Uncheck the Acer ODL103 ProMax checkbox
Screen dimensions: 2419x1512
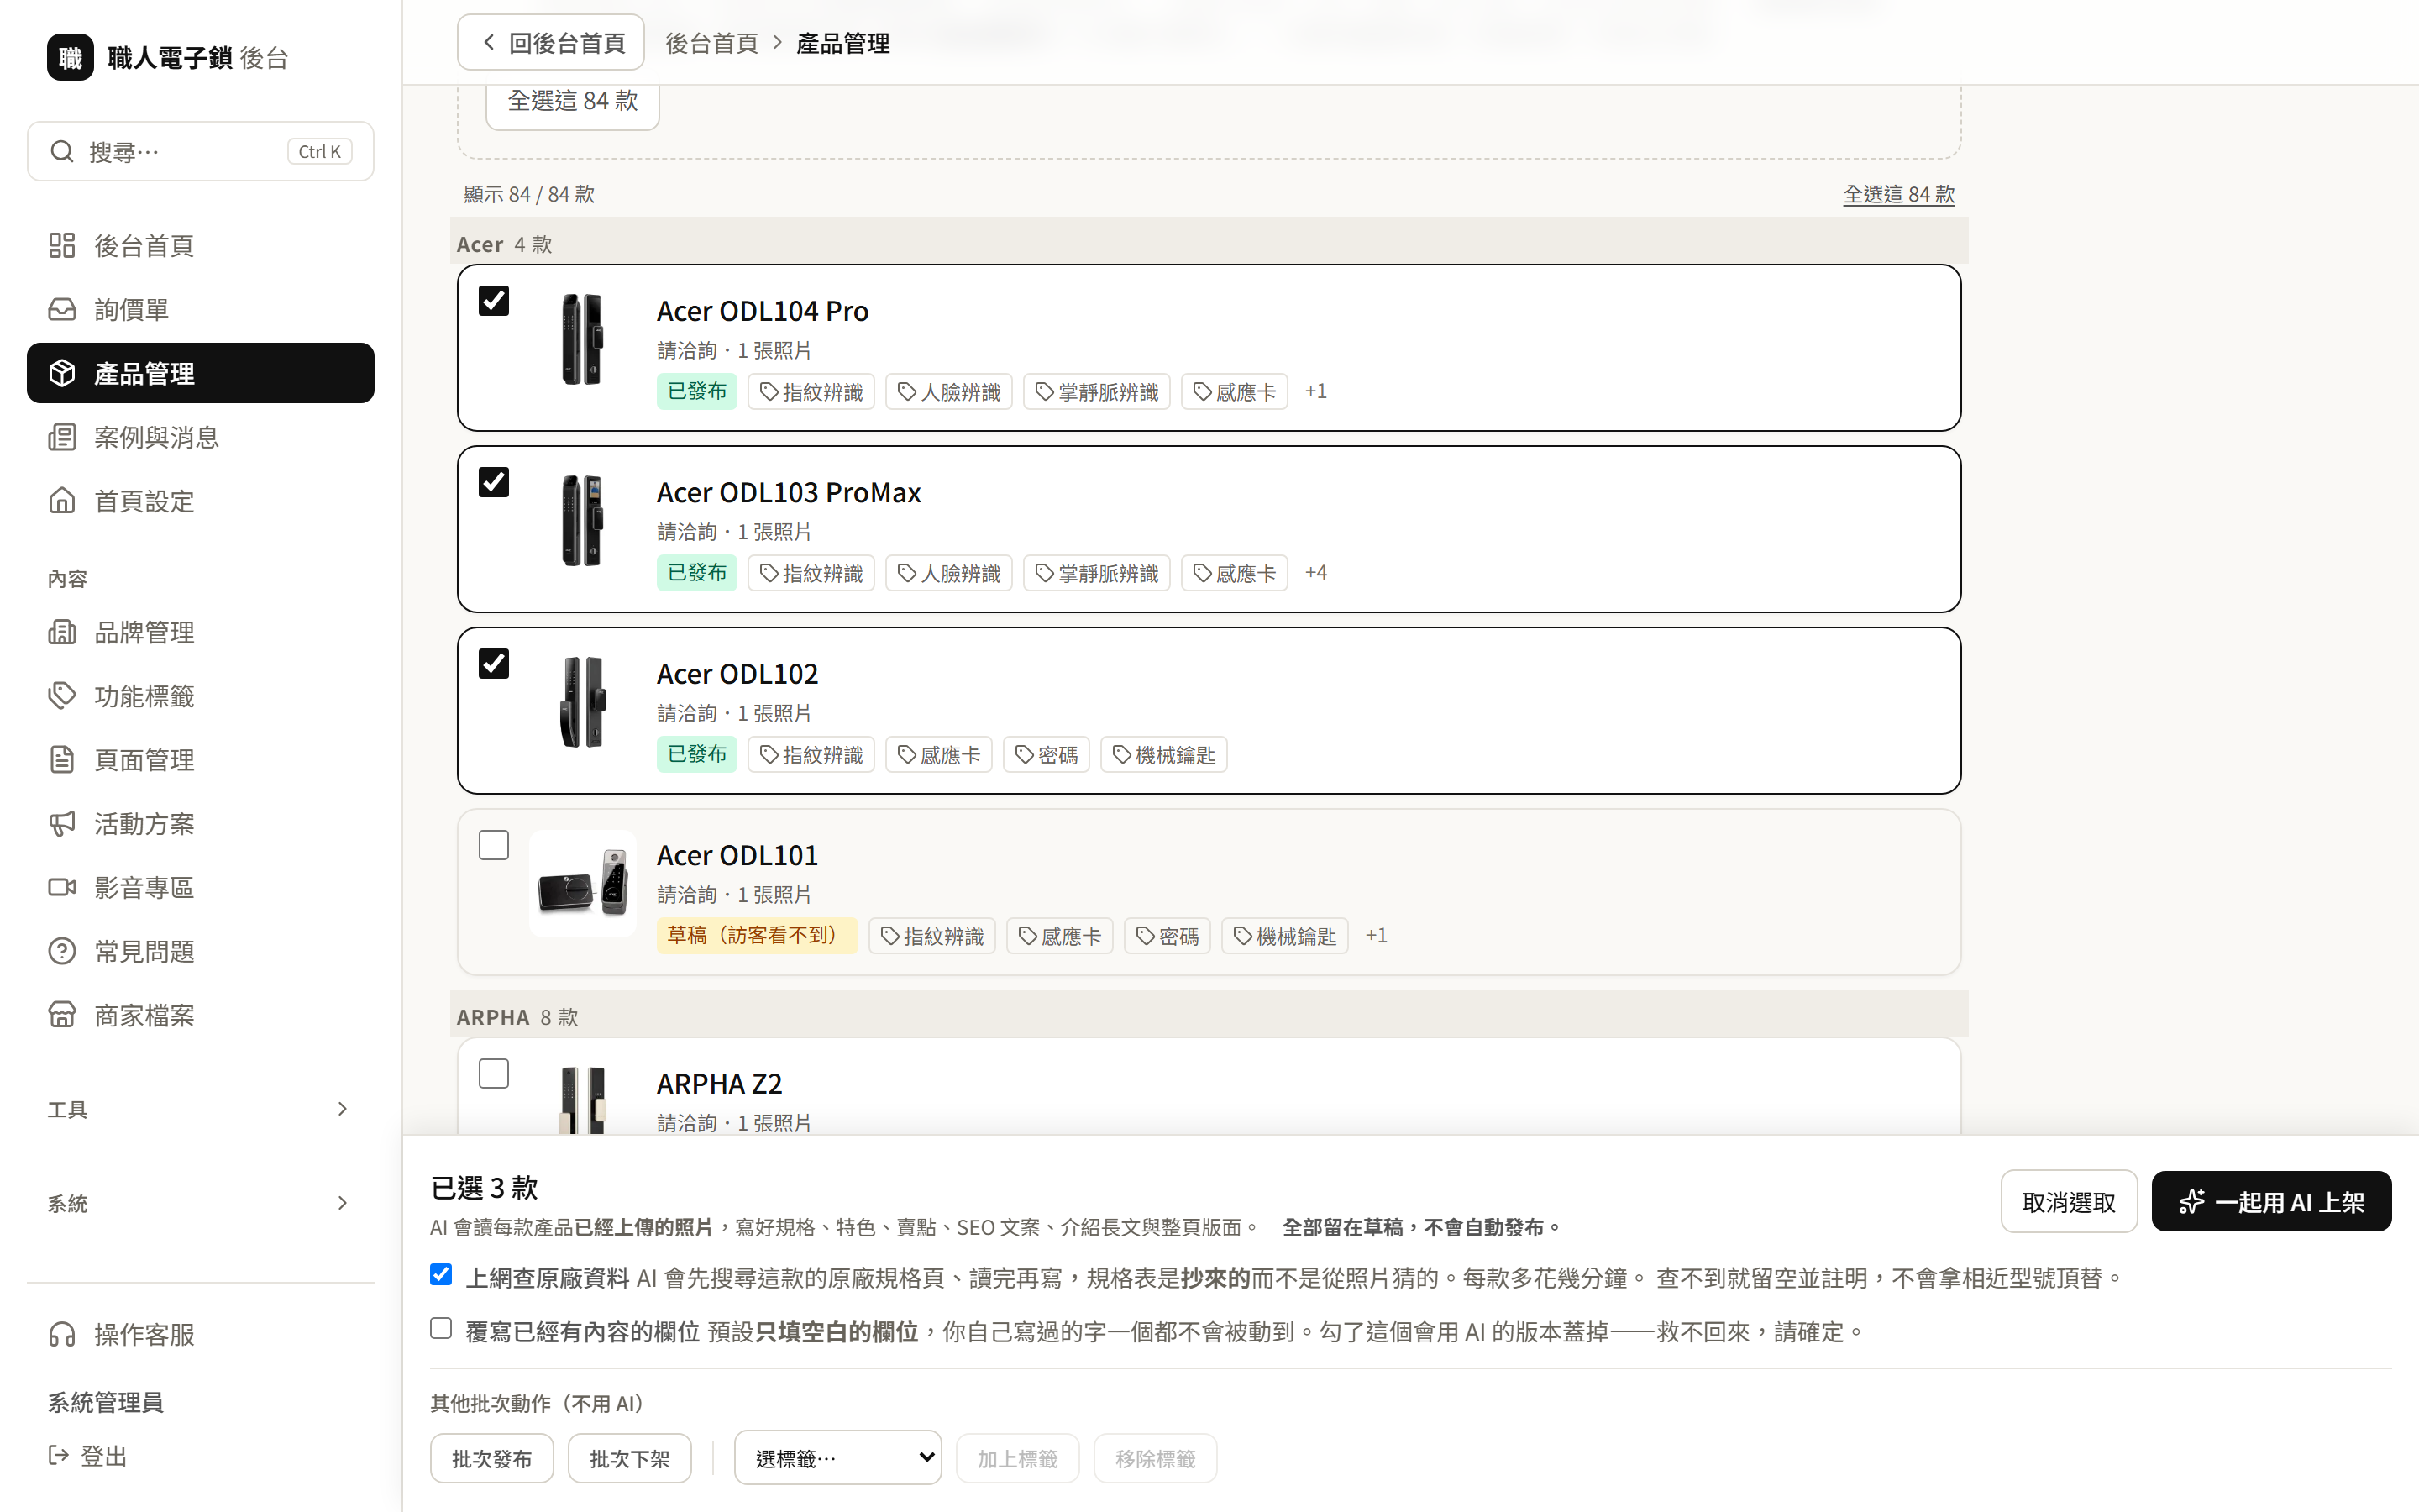point(494,482)
